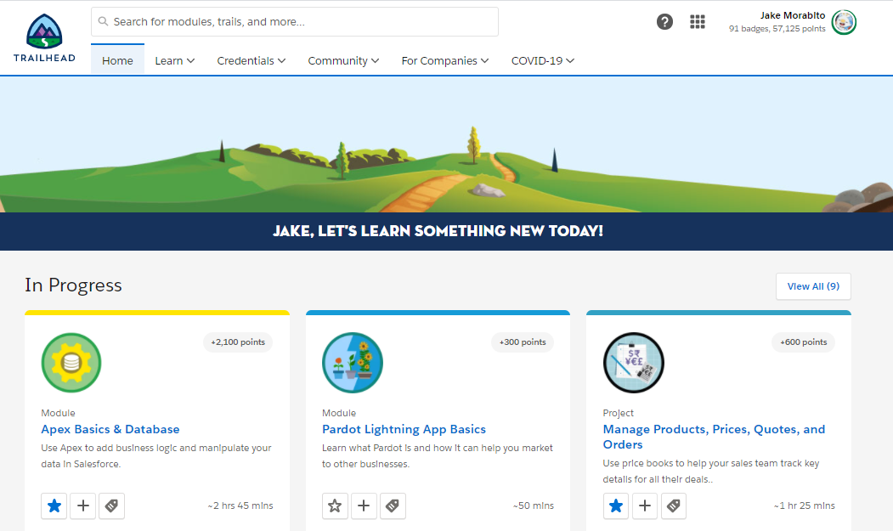893x531 pixels.
Task: Click the Trailhead logo
Action: coord(44,38)
